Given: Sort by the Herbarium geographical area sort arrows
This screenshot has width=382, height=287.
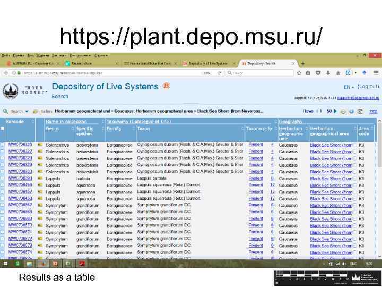Looking at the screenshot, I should pyautogui.click(x=355, y=129).
